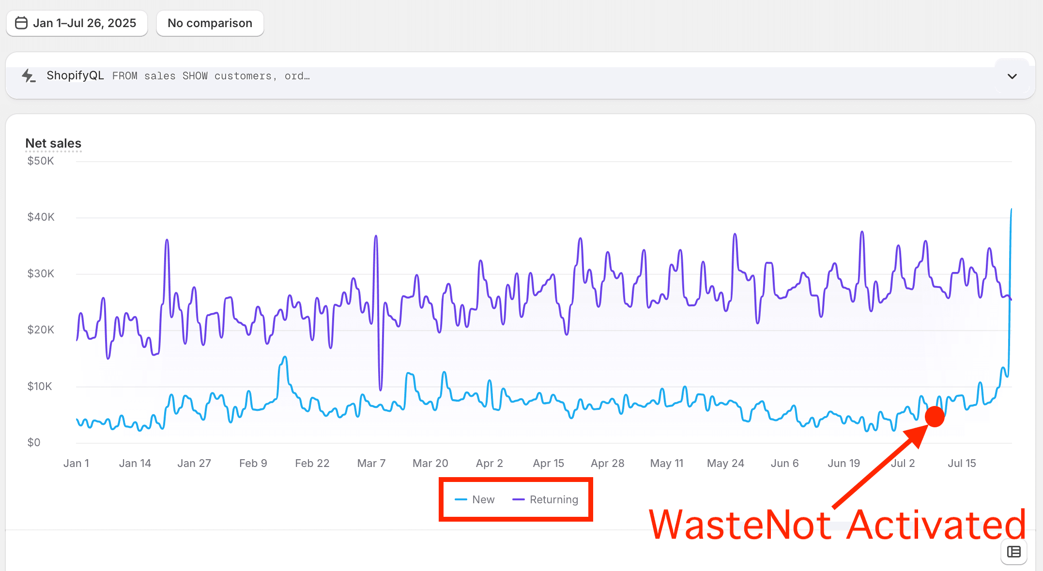Click the May 24 x-axis label
The image size is (1043, 571).
[x=726, y=464]
